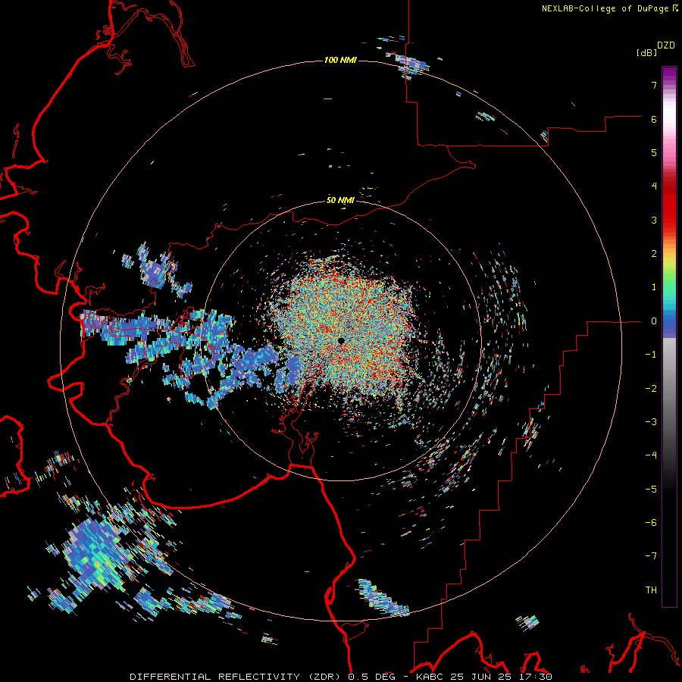The width and height of the screenshot is (682, 682).
Task: Click the purple top of the color bar
Action: (669, 74)
